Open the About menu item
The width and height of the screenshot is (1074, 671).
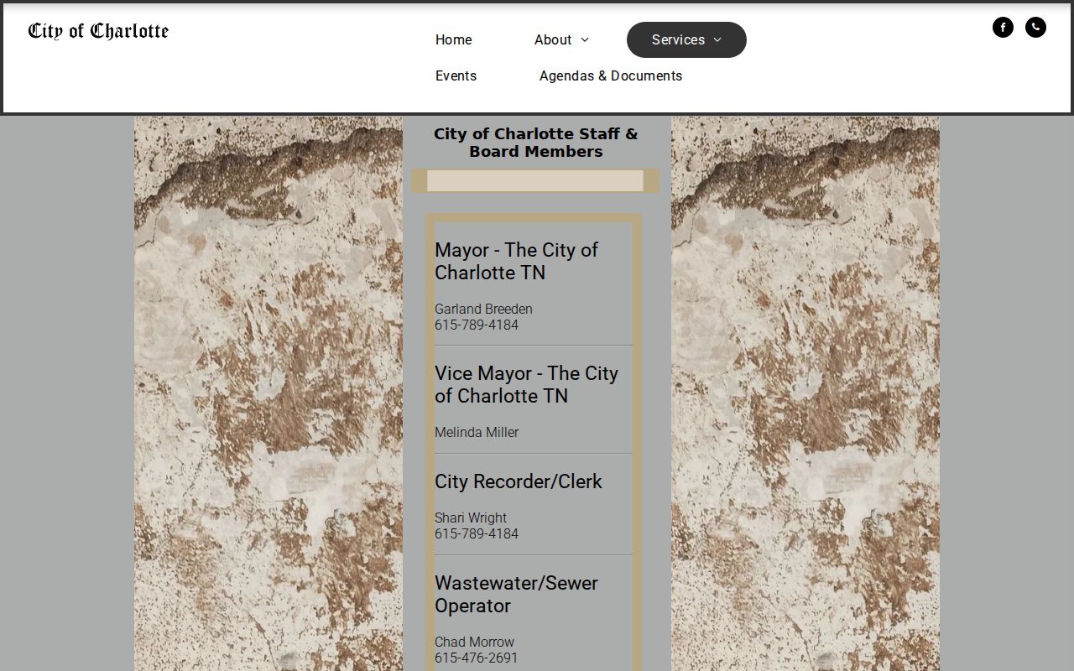click(553, 39)
